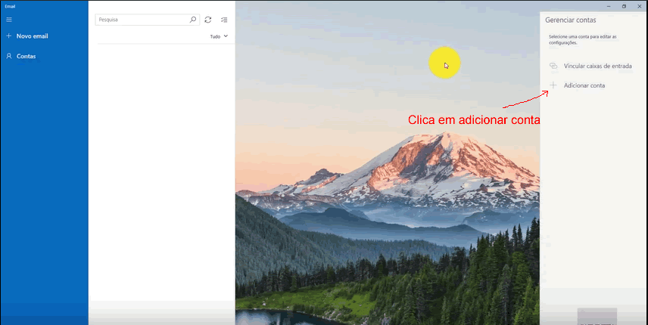Open the Contas section label
The image size is (648, 325).
pyautogui.click(x=26, y=57)
